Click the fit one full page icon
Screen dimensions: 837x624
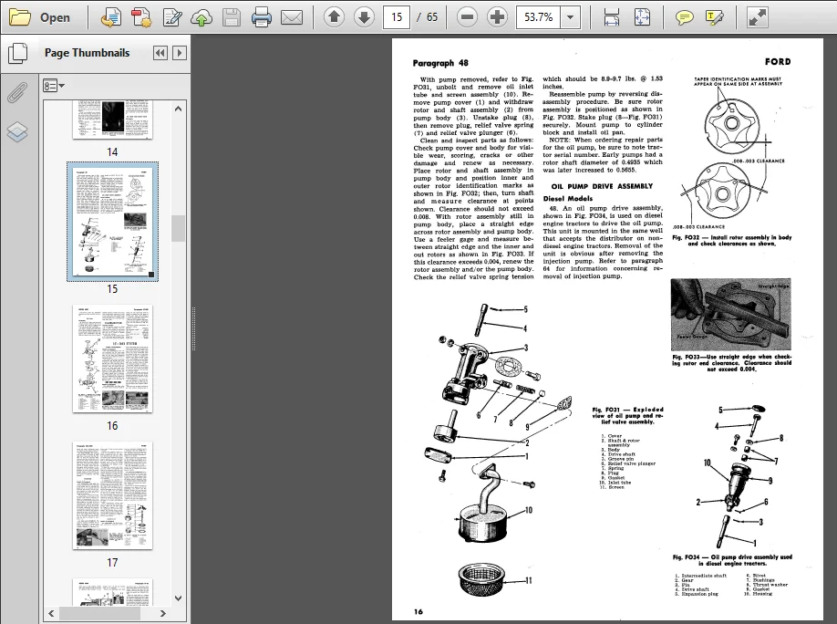click(x=642, y=17)
